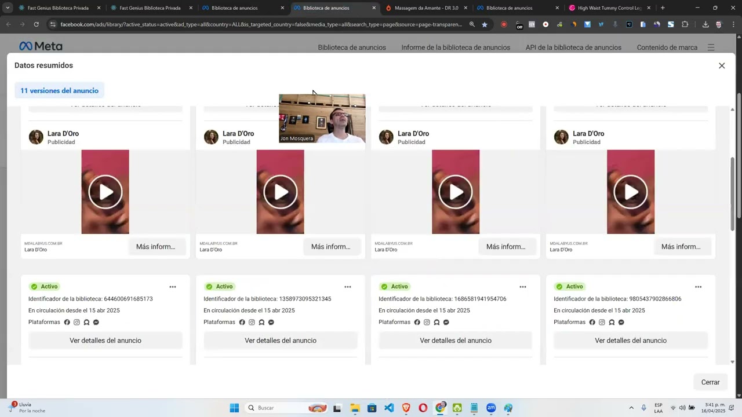742x417 pixels.
Task: Select the 11 versiones del anuncio tab
Action: point(59,90)
